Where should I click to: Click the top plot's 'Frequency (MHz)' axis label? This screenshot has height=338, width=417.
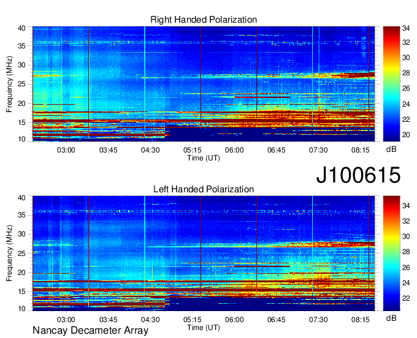[x=9, y=84]
